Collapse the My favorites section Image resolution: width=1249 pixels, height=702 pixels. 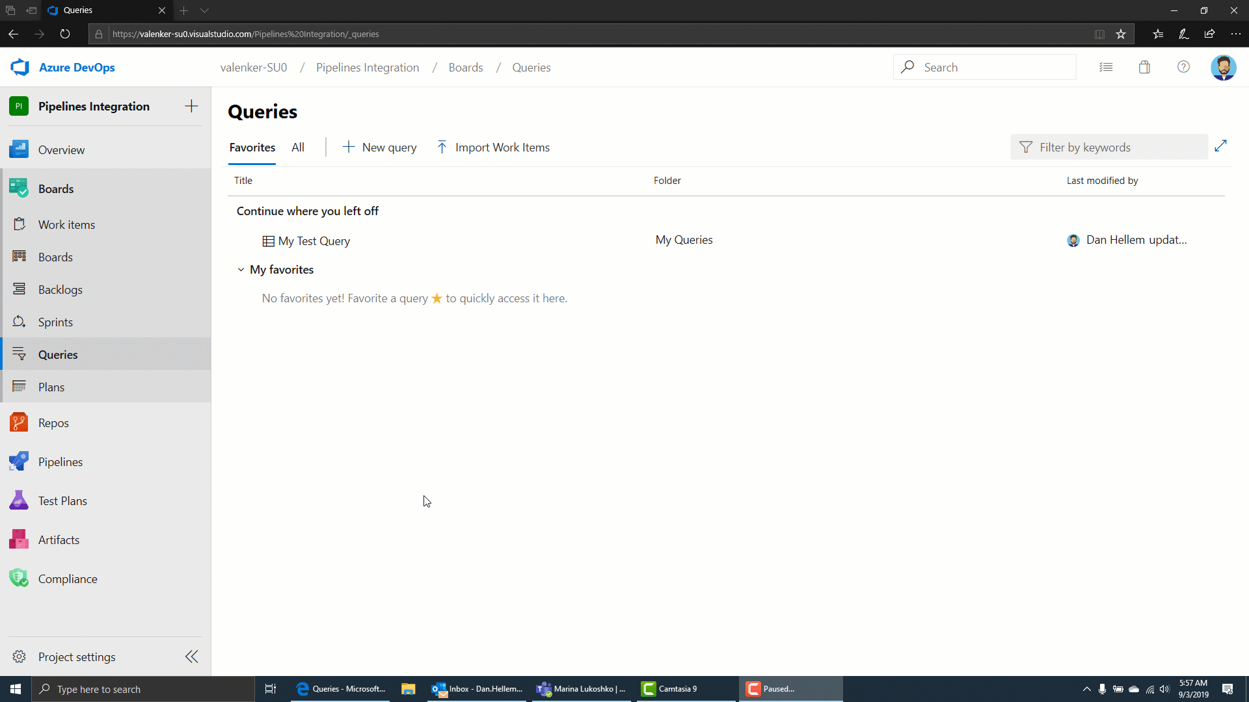point(241,269)
